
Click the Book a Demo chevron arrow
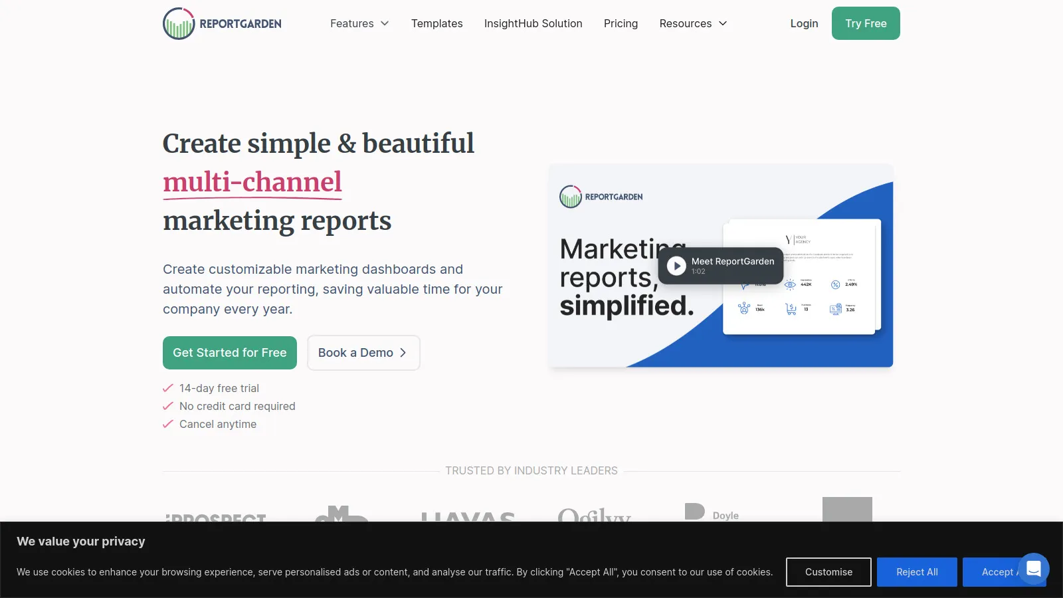403,353
